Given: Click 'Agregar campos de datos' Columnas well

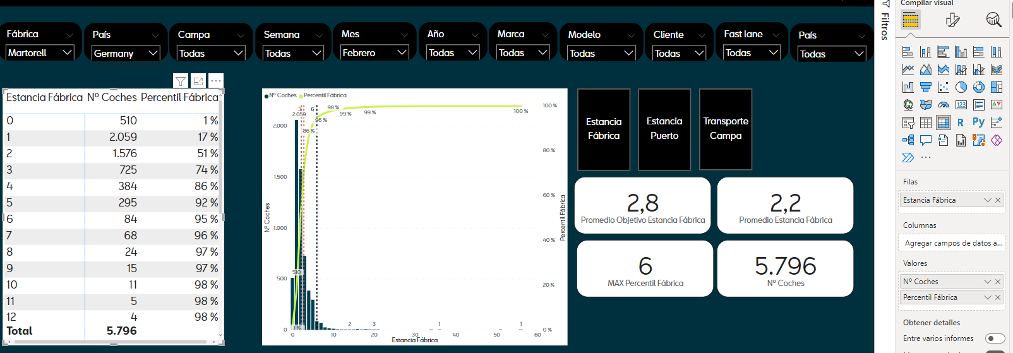Looking at the screenshot, I should tap(951, 243).
